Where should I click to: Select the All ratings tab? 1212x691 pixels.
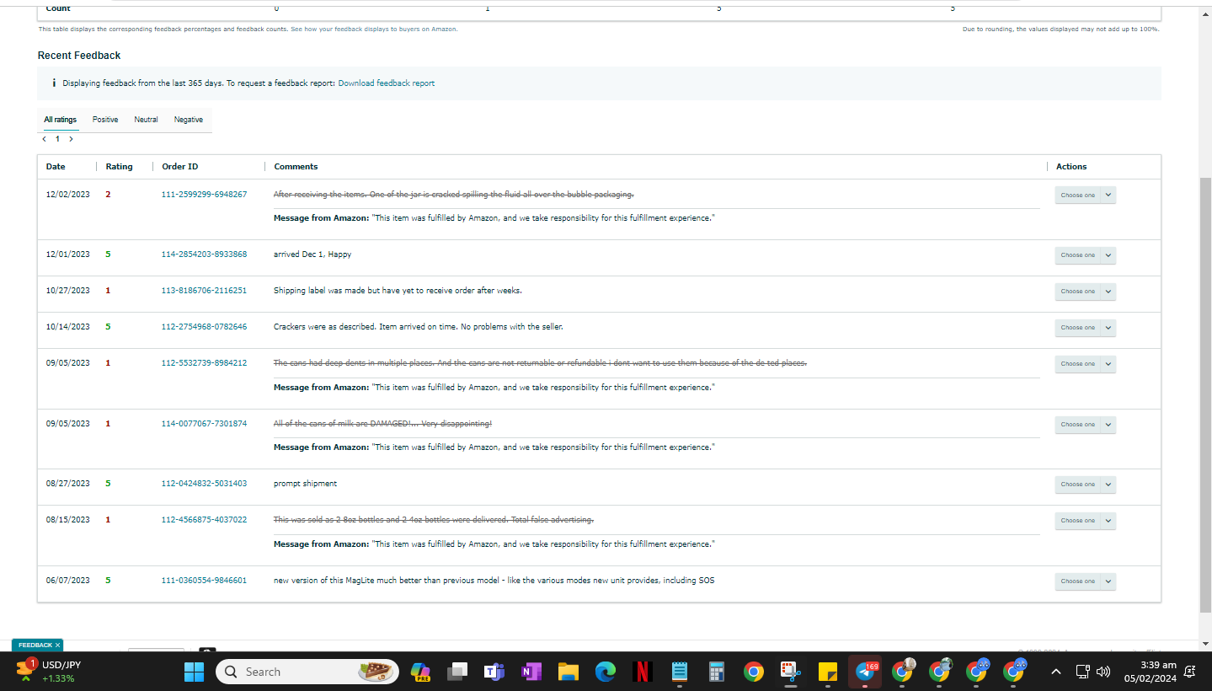(x=60, y=120)
